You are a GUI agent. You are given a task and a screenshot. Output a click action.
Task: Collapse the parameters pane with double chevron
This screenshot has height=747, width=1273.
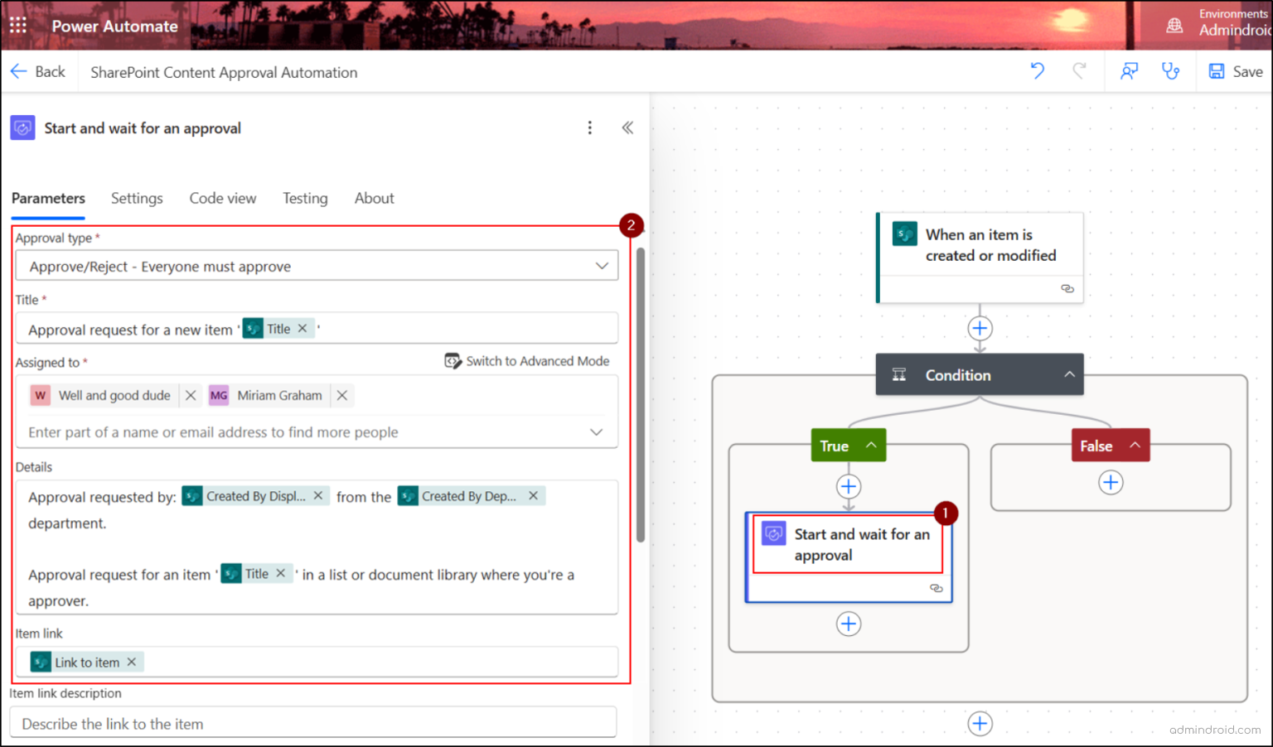627,128
